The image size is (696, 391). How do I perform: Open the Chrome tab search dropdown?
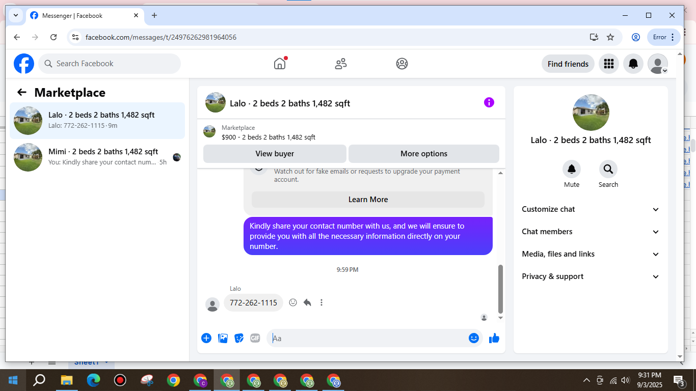click(x=16, y=15)
